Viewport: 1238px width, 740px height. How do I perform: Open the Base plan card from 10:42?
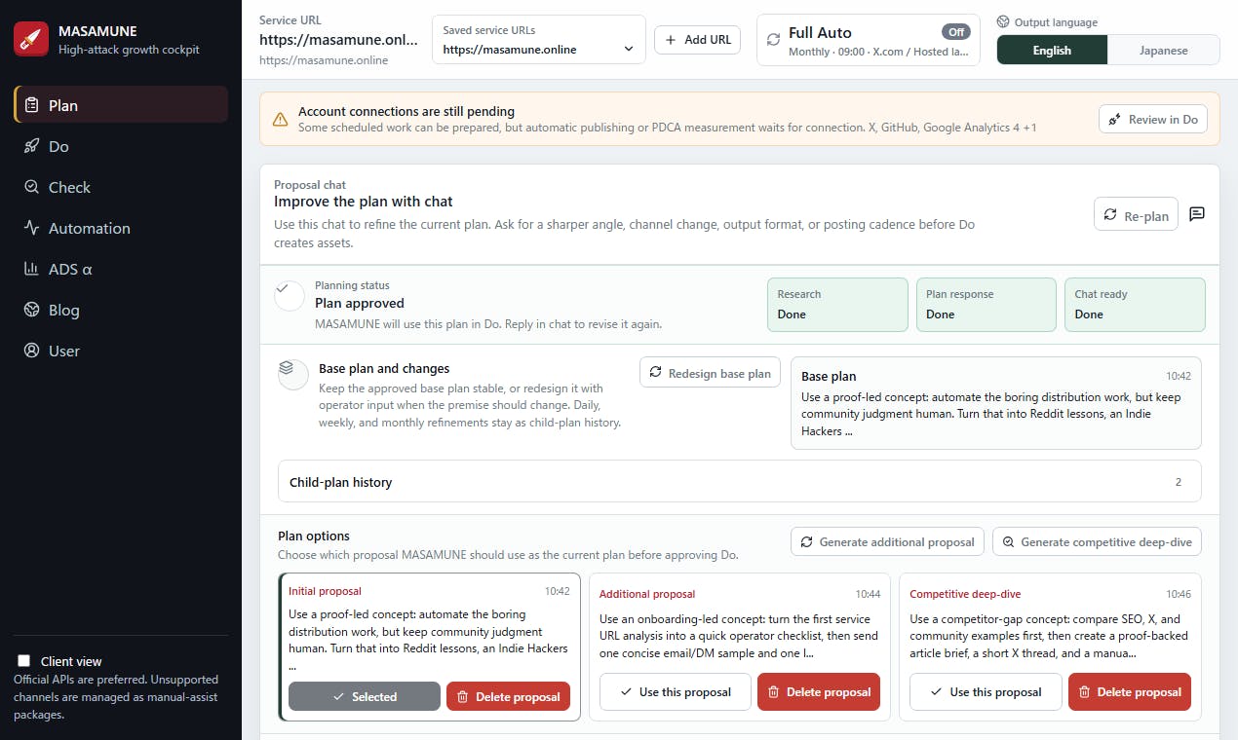pos(996,403)
